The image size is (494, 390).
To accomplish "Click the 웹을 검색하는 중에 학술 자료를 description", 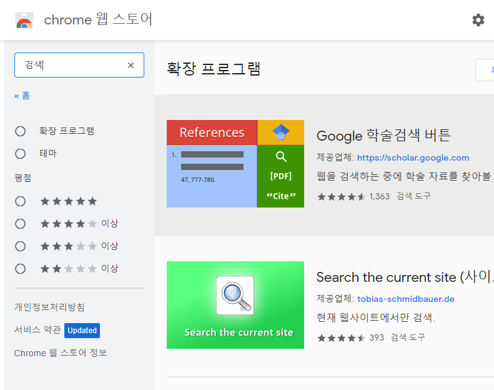I will [404, 176].
